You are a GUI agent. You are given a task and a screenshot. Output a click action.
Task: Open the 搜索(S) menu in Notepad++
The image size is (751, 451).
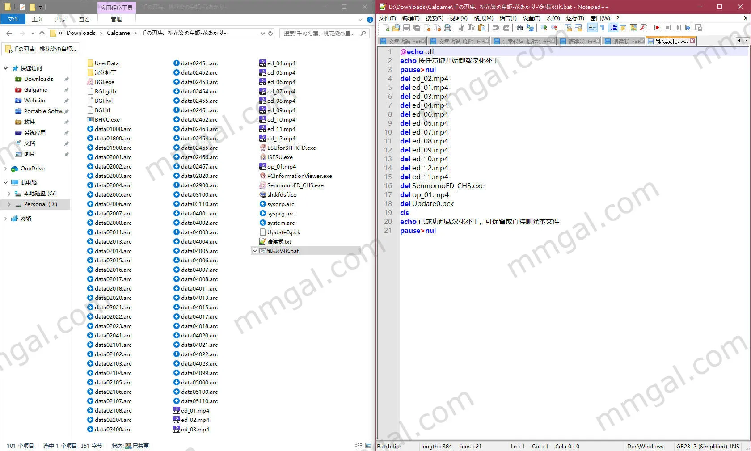[x=434, y=18]
